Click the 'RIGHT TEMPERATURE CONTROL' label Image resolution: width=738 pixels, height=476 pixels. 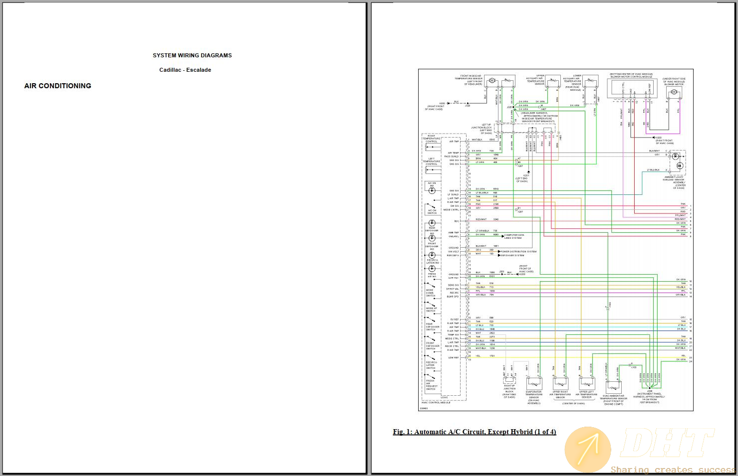[x=432, y=139]
